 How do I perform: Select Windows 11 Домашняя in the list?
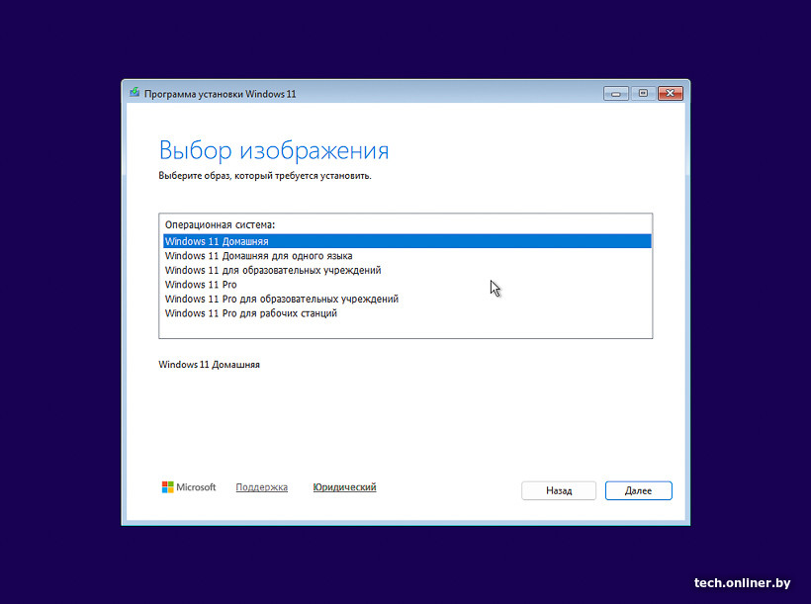(x=407, y=241)
